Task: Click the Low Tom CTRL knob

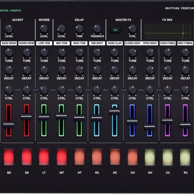Action: (44, 90)
